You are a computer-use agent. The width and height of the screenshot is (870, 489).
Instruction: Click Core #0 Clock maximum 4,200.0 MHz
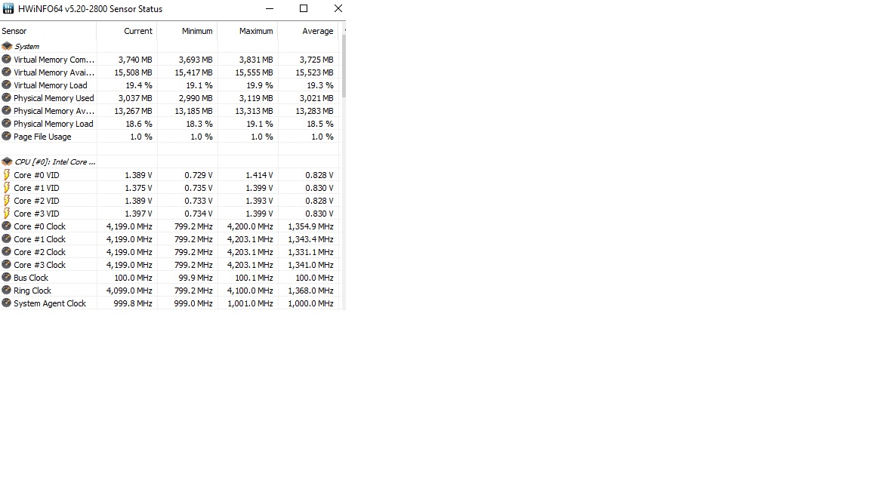250,226
